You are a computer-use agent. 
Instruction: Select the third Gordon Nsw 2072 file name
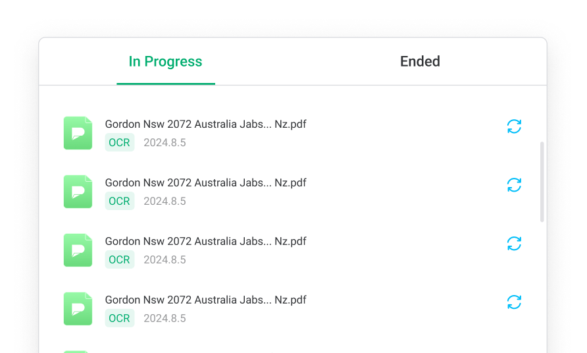pyautogui.click(x=205, y=241)
